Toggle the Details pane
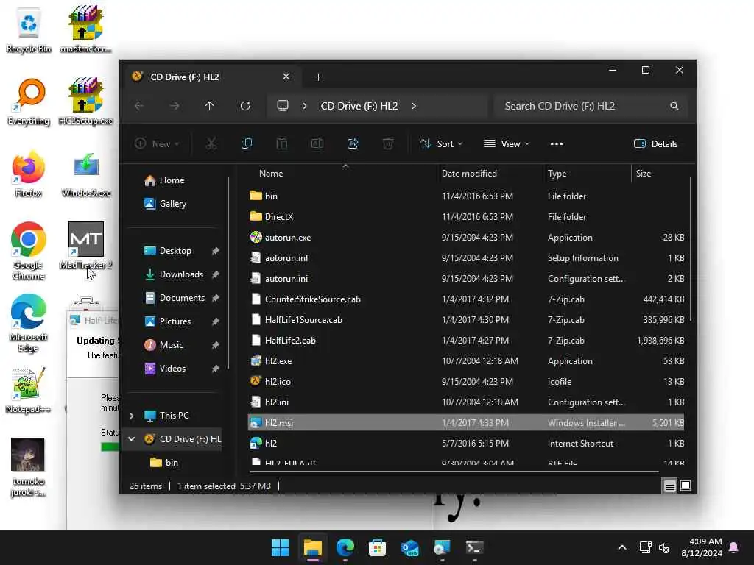Image resolution: width=754 pixels, height=565 pixels. click(x=656, y=143)
